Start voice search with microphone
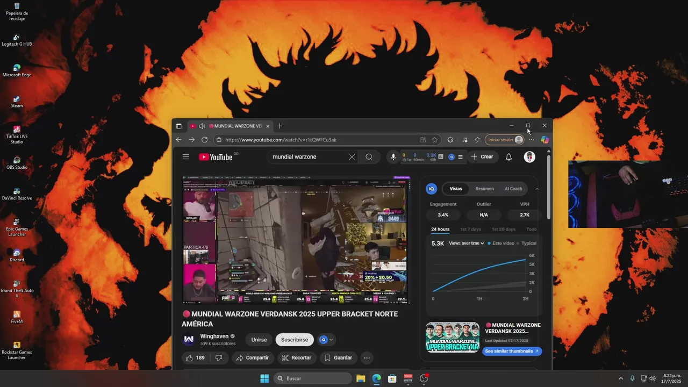 point(393,157)
